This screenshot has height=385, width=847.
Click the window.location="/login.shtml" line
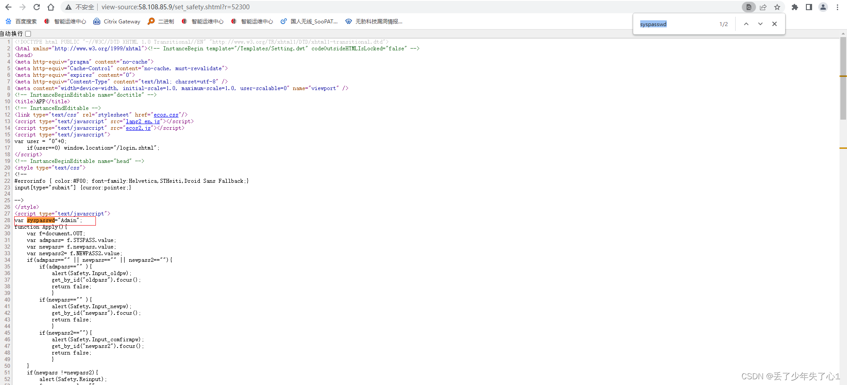click(x=93, y=148)
